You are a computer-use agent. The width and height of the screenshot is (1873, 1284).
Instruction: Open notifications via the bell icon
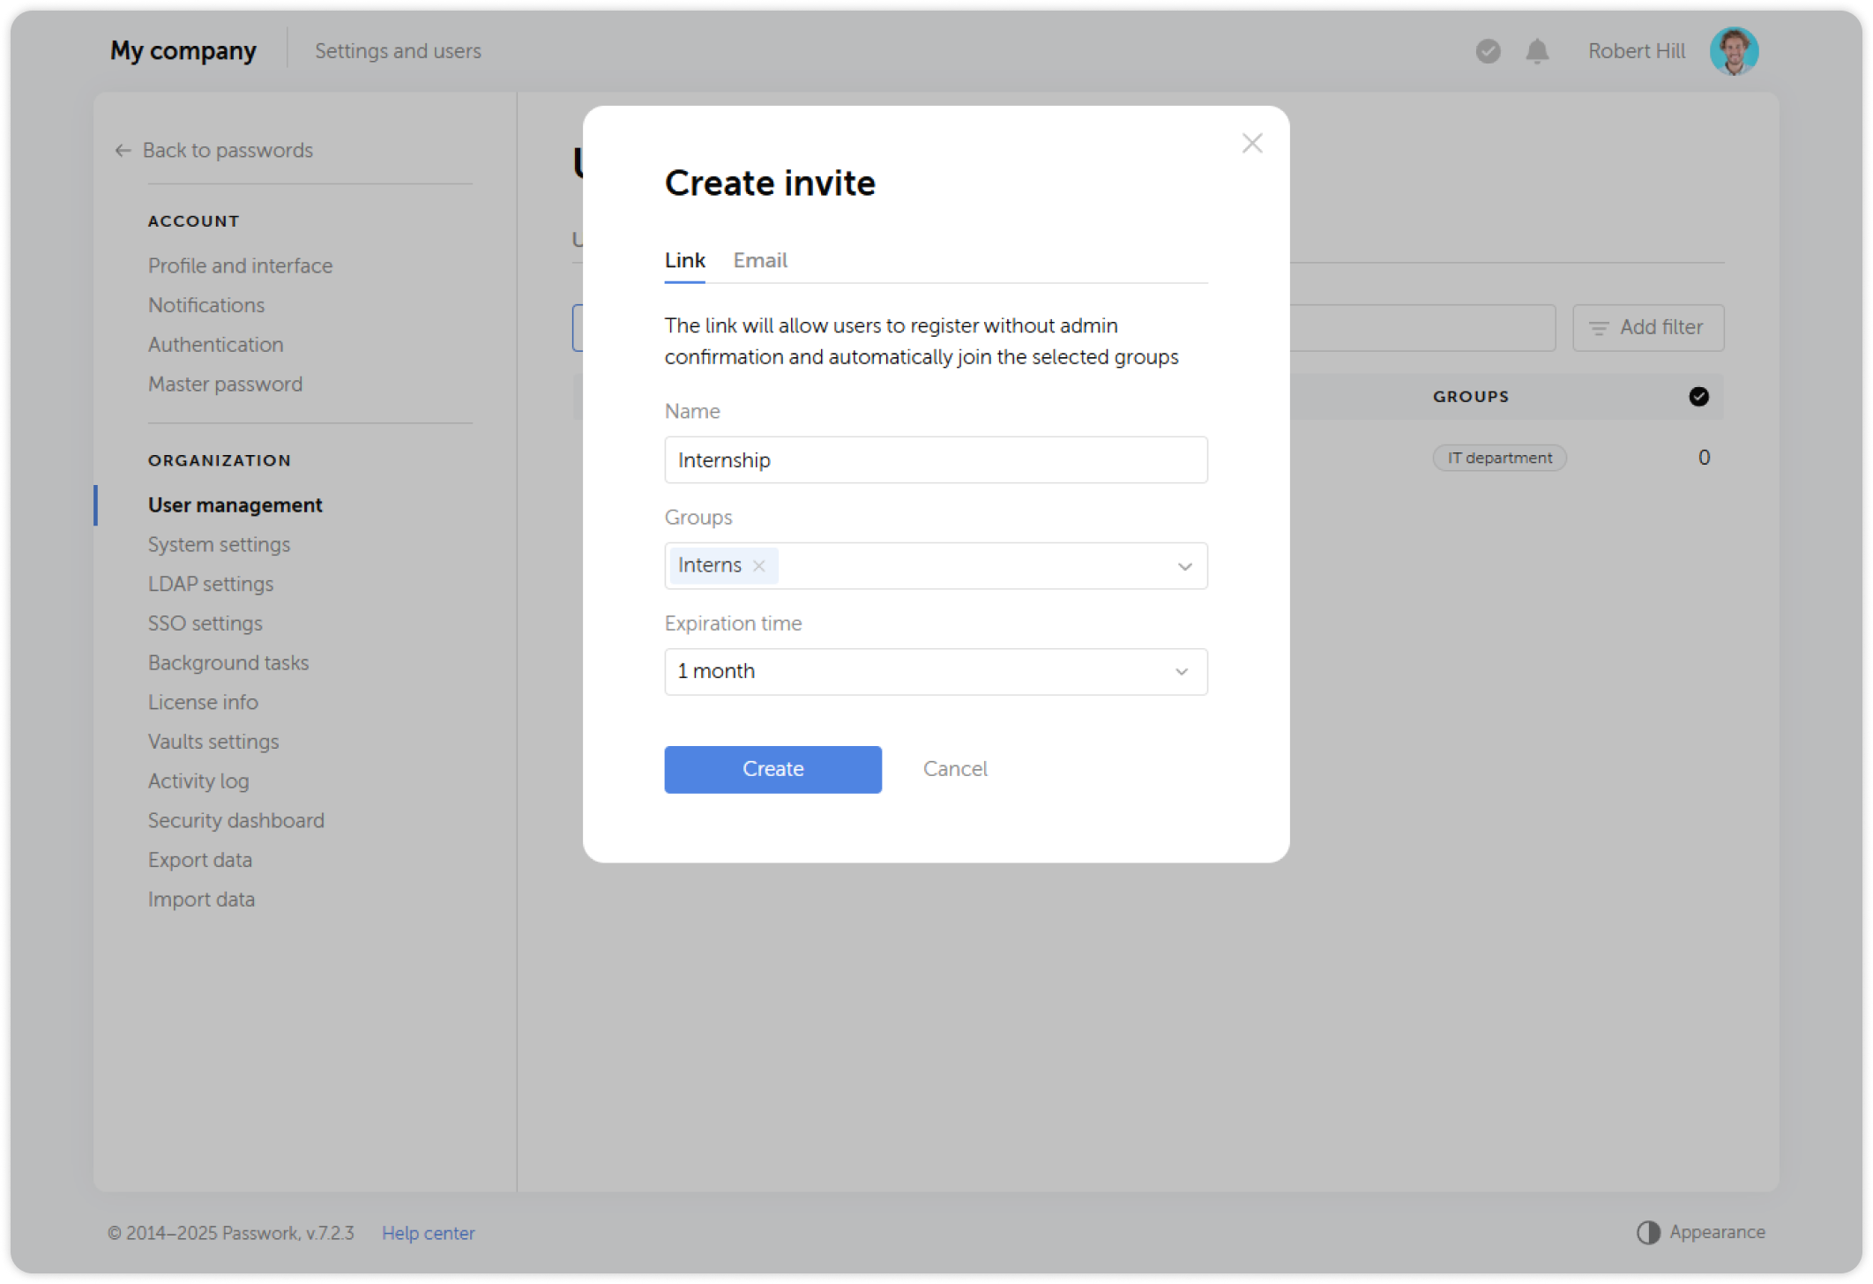pyautogui.click(x=1536, y=51)
